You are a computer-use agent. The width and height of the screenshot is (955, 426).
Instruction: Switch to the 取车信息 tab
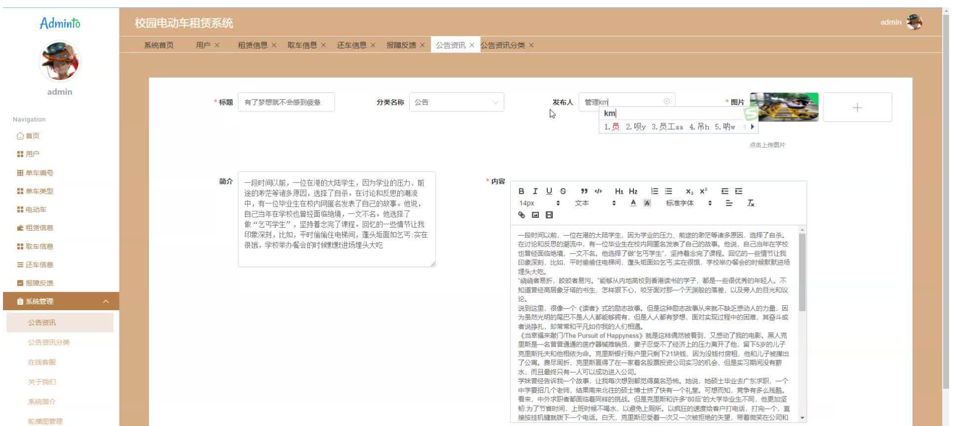tap(302, 45)
